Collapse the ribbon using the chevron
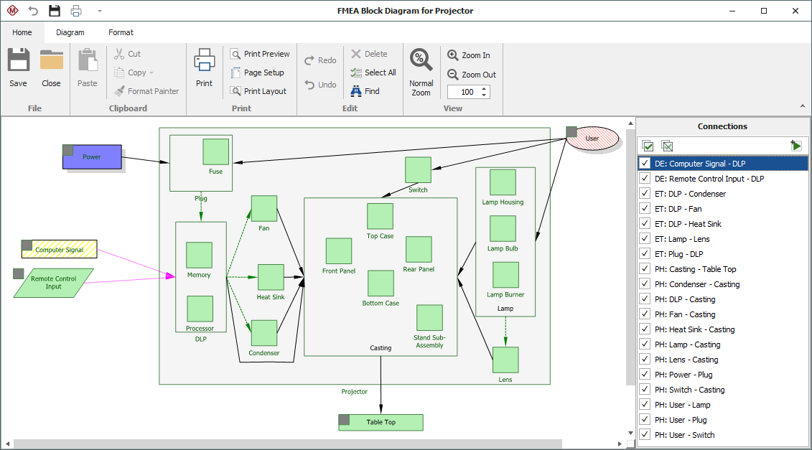Screen dimensions: 812x450 (803, 107)
